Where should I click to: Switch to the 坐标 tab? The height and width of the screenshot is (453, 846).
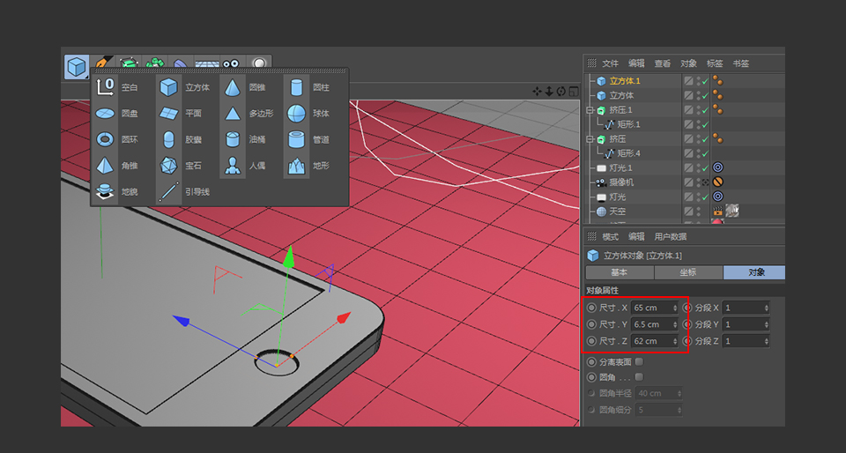pyautogui.click(x=686, y=272)
